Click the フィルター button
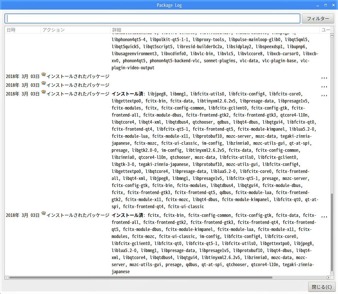The image size is (338, 294). [318, 18]
